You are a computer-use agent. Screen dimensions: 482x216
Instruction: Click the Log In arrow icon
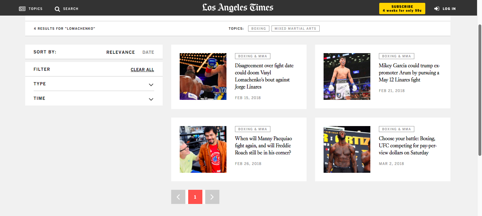(x=437, y=8)
